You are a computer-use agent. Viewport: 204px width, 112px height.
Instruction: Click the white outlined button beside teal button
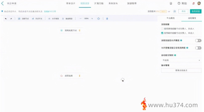click(183, 11)
